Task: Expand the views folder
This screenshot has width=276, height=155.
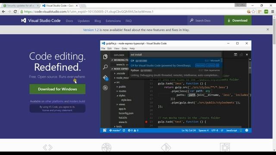Action: click(121, 104)
